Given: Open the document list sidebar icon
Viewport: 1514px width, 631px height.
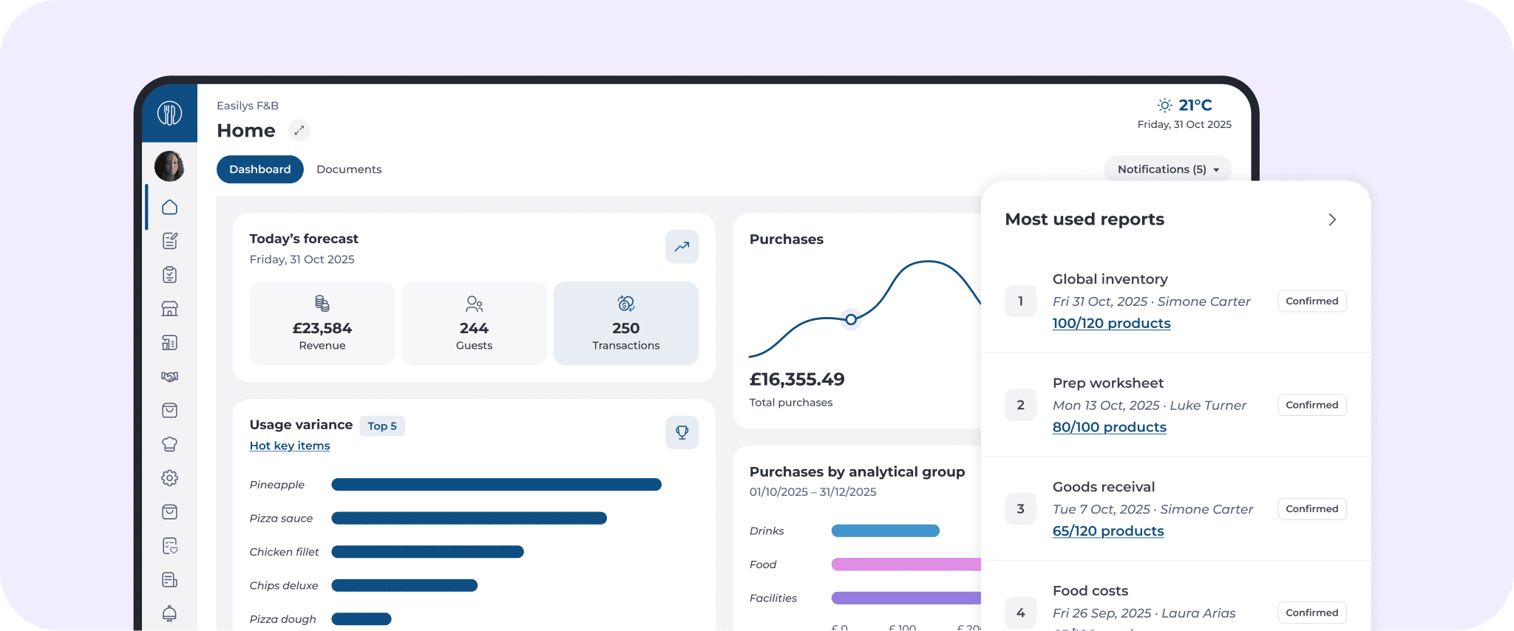Looking at the screenshot, I should tap(169, 580).
